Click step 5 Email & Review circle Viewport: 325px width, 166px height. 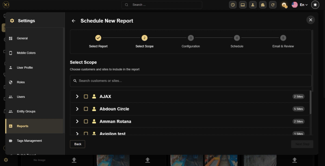click(x=283, y=38)
